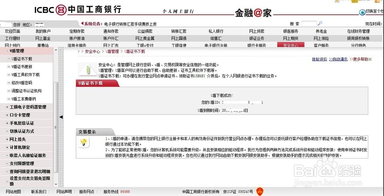
Task: Open 调整证书认证机构 in sidebar
Action: [x=26, y=91]
